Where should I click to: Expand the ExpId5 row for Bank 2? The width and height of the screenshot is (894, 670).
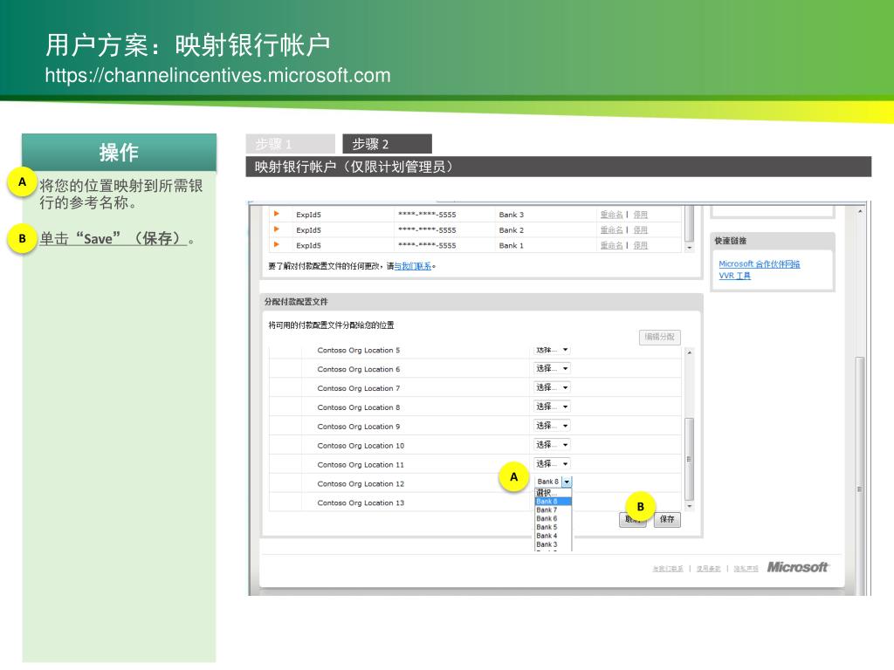pyautogui.click(x=277, y=229)
